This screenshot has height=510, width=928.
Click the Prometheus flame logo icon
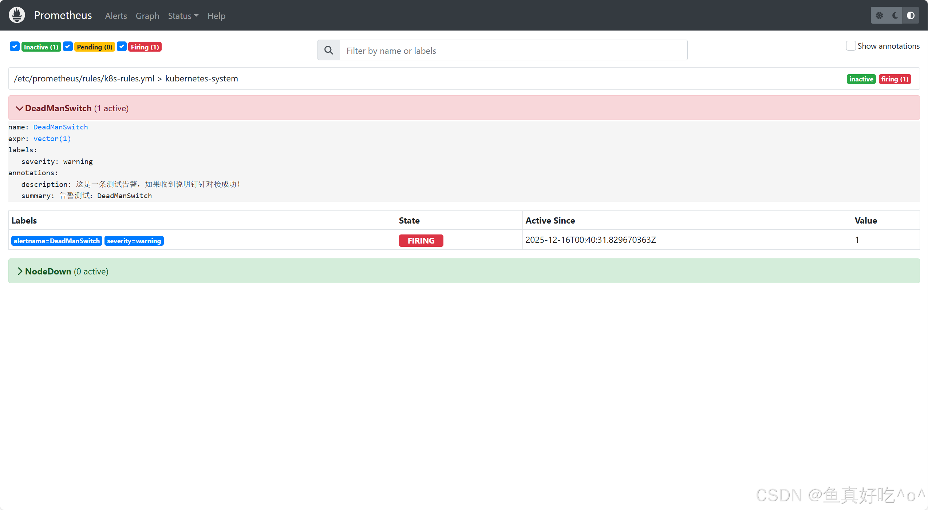tap(17, 15)
